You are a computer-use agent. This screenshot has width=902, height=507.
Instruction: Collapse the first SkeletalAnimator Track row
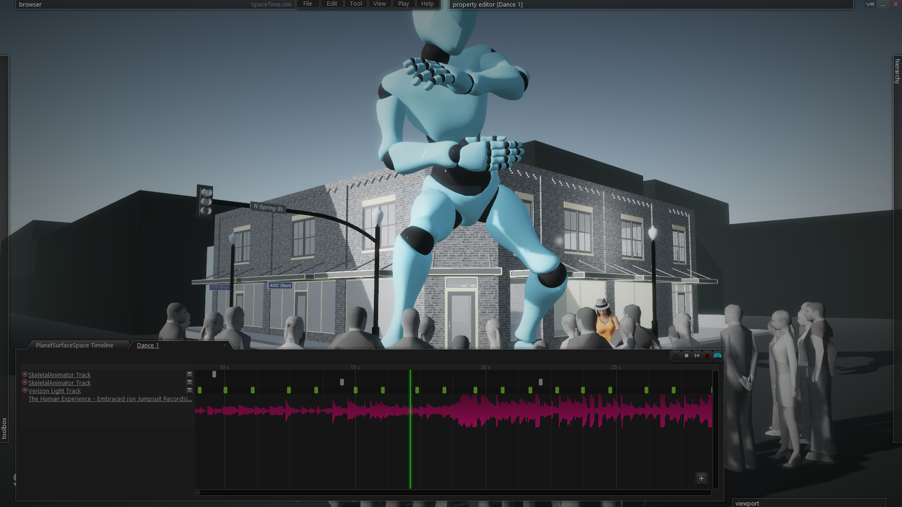point(189,375)
